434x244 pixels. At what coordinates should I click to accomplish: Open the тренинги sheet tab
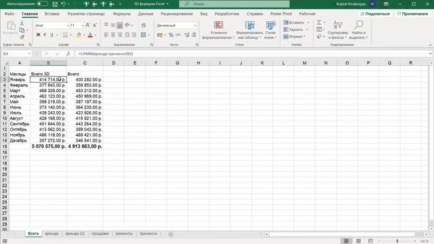149,234
